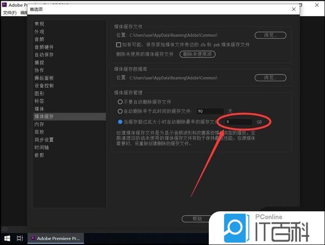This screenshot has width=325, height=245.
Task: Click the 帮助 button
Action: (197, 219)
